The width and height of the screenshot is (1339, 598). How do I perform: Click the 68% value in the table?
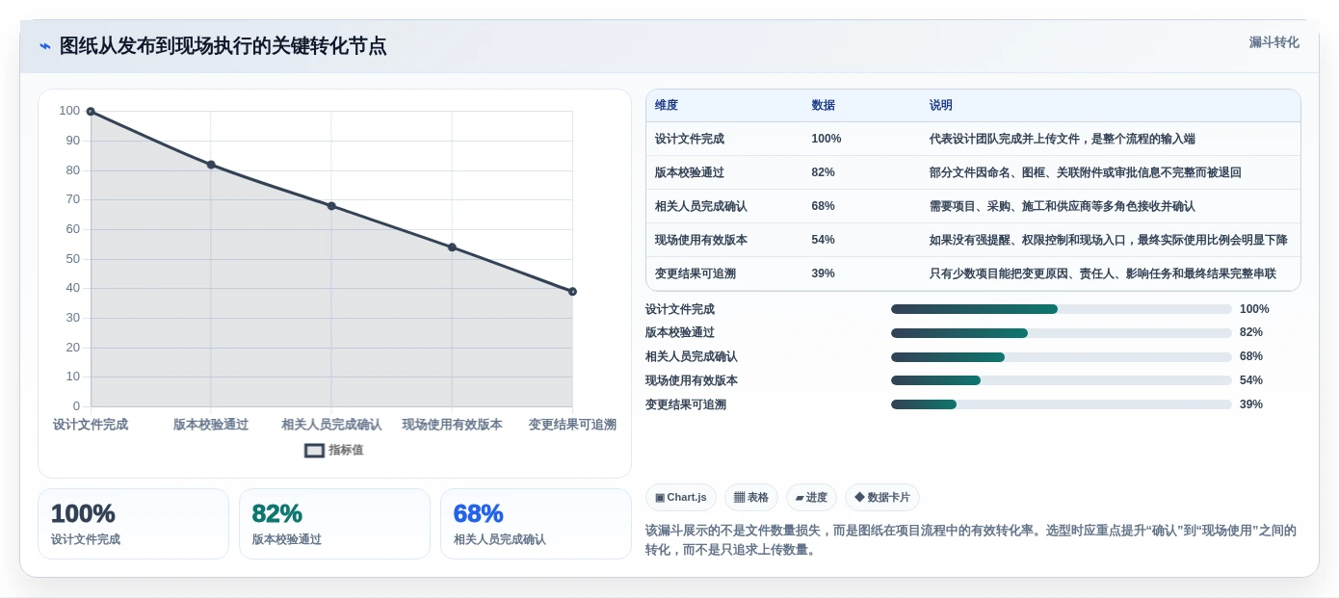click(x=824, y=206)
